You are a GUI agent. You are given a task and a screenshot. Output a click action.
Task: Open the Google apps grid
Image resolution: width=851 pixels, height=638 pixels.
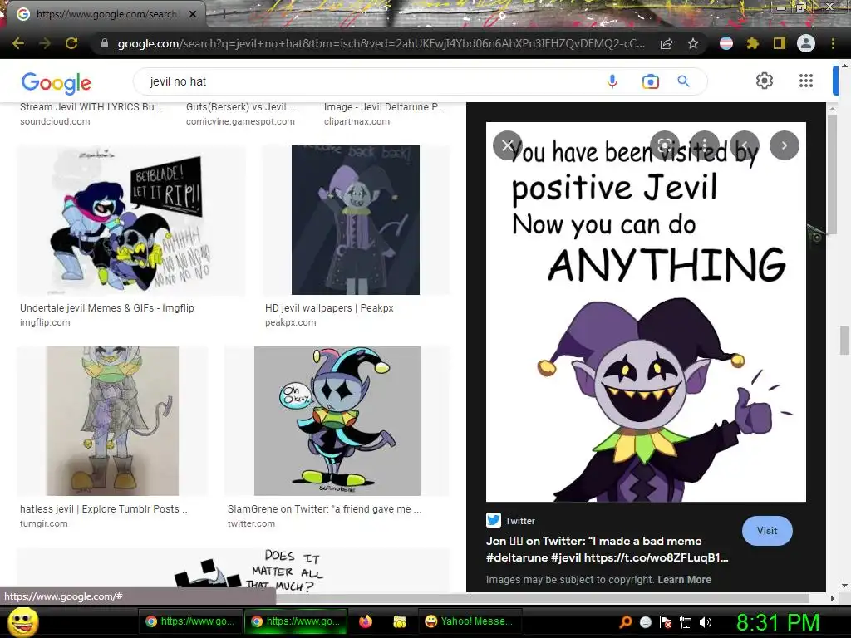click(806, 81)
